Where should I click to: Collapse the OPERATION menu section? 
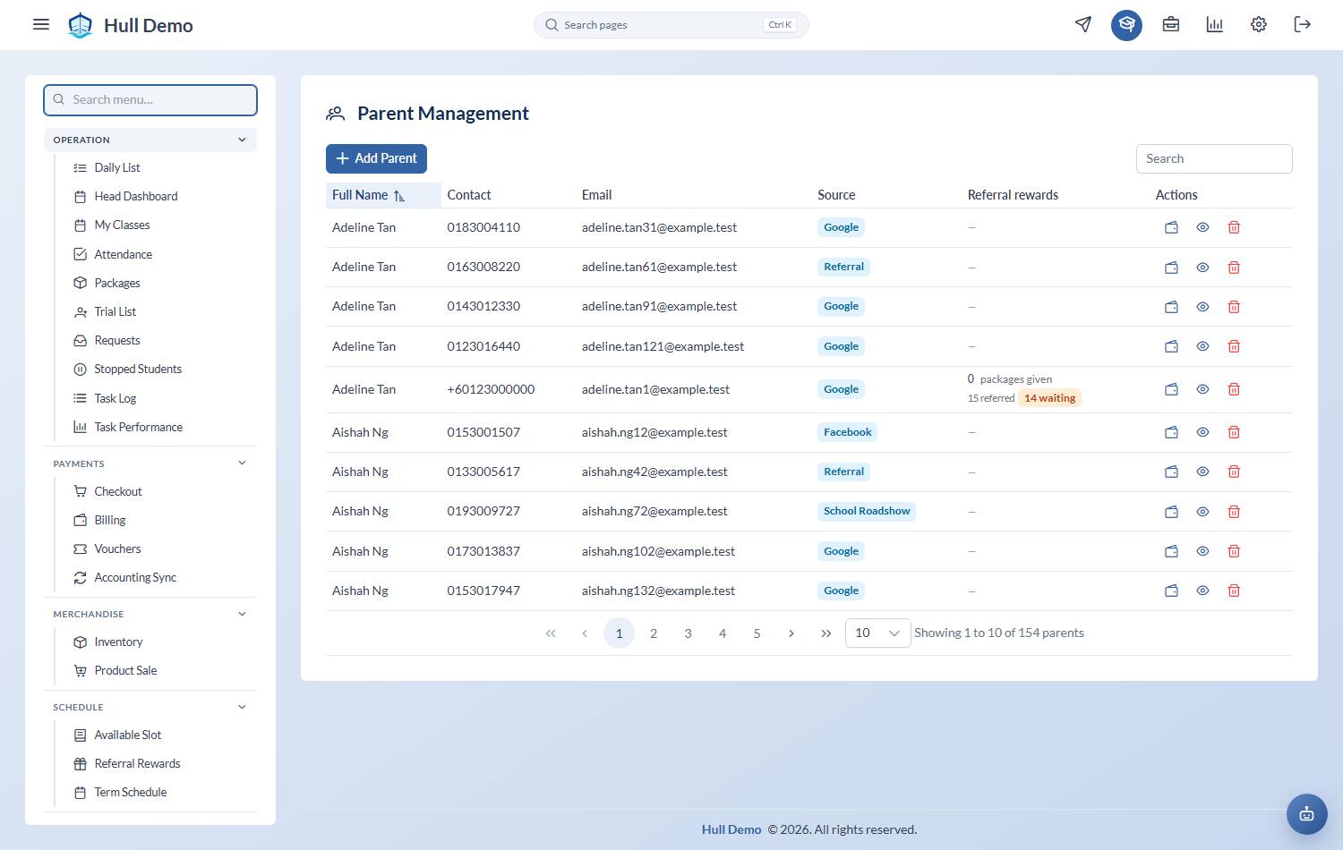pos(150,140)
